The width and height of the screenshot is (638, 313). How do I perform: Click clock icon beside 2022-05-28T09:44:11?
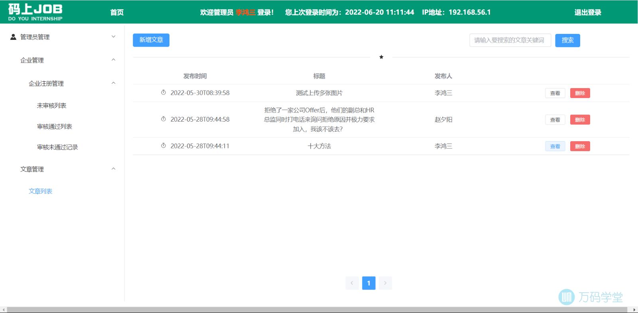[x=163, y=146]
